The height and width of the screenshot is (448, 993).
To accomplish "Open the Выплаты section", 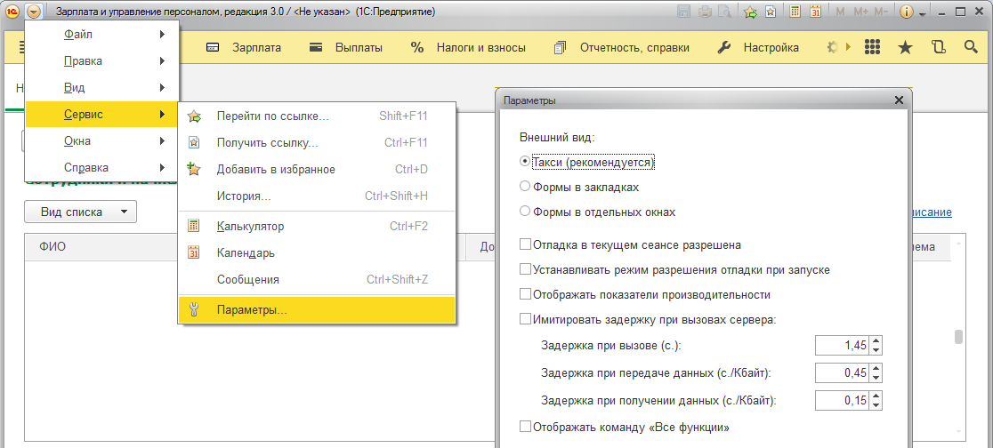I will click(359, 47).
